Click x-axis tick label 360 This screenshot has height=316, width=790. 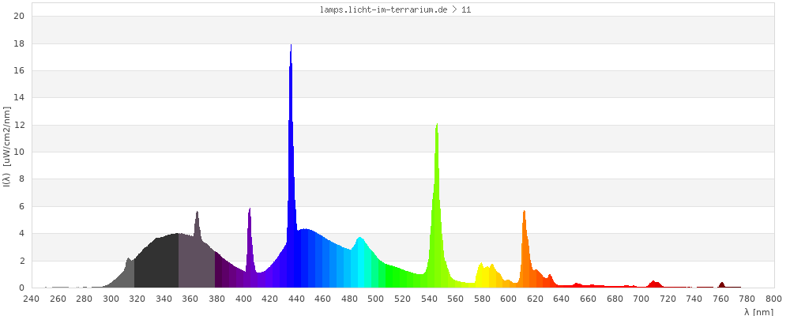[190, 299]
